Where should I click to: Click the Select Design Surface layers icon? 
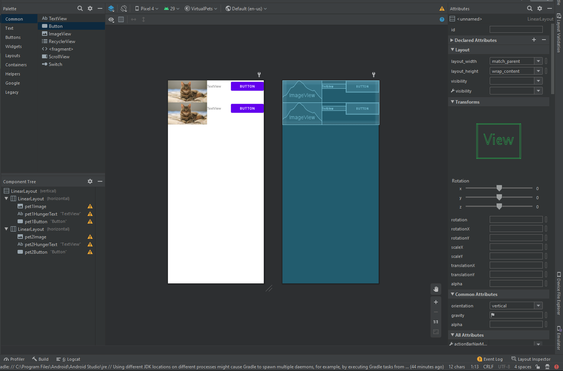pos(111,8)
